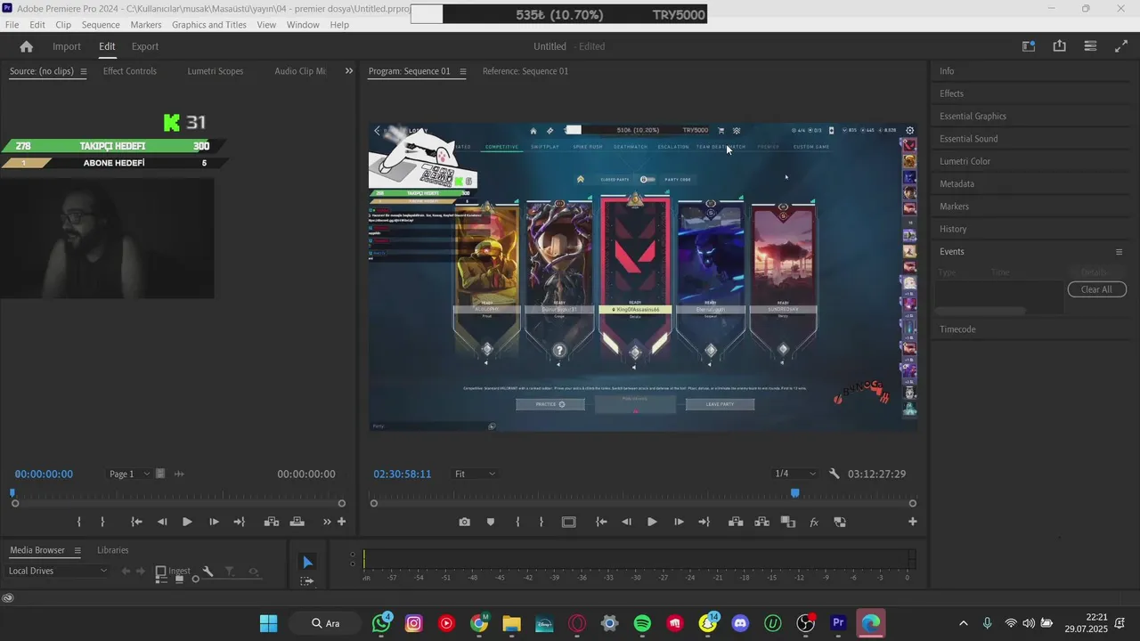The width and height of the screenshot is (1140, 641).
Task: Open the 1/4 playback resolution dropdown
Action: (x=794, y=474)
